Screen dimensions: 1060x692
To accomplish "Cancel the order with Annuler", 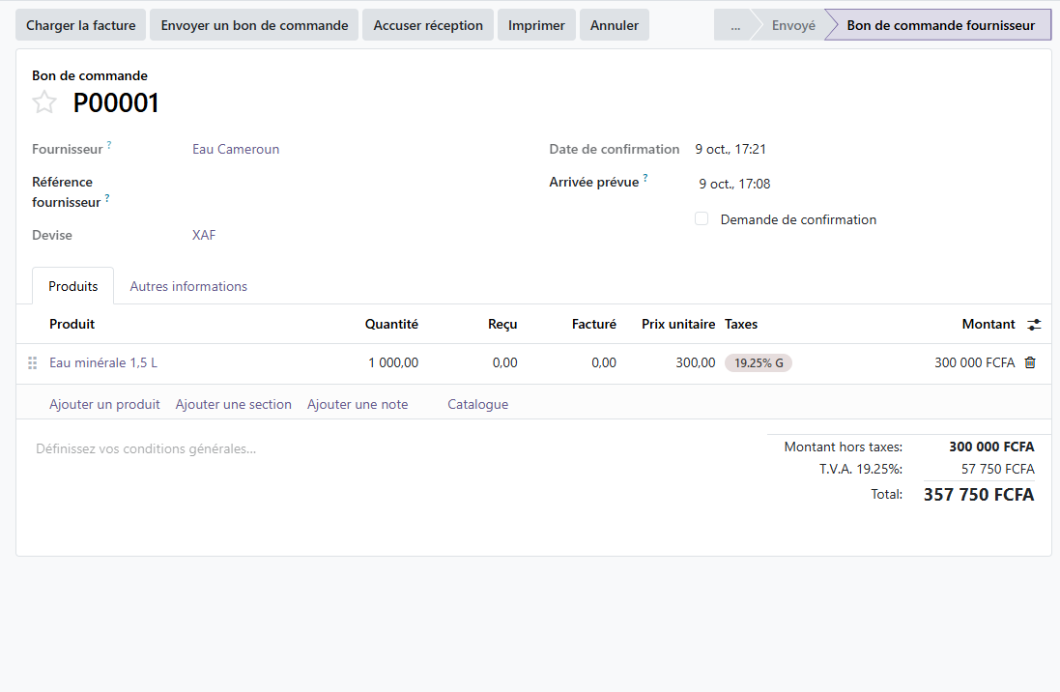I will [x=614, y=25].
